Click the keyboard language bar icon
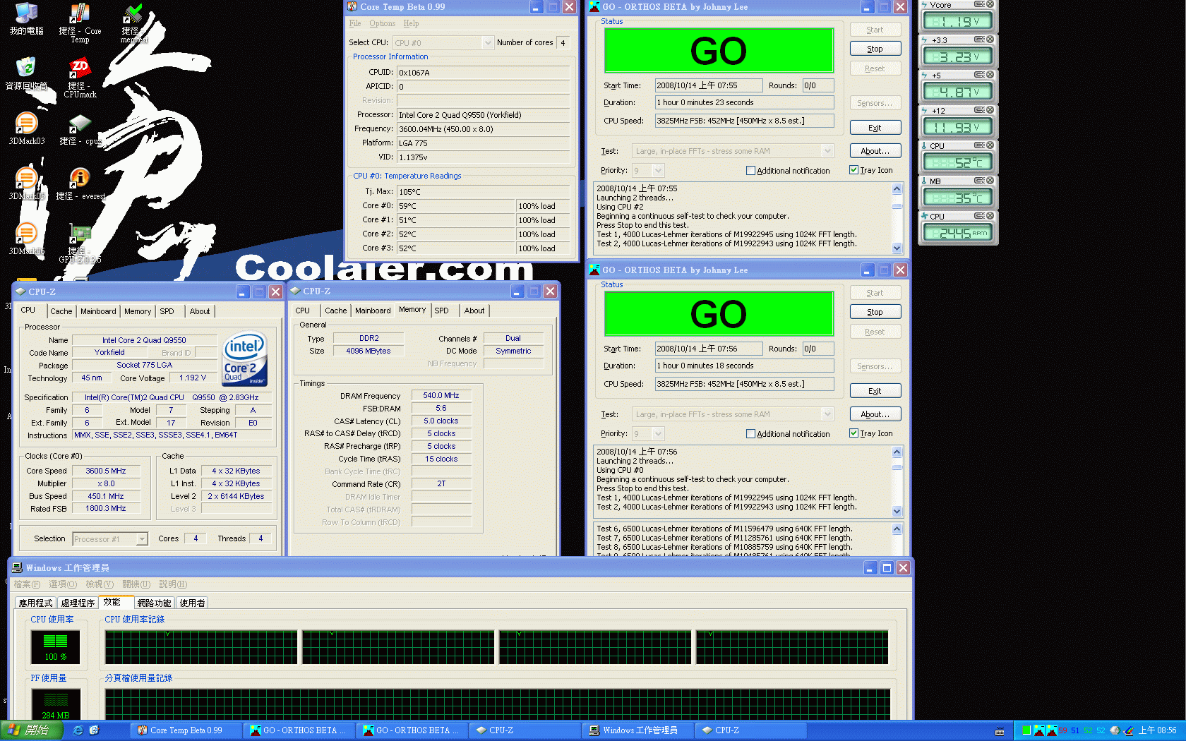Viewport: 1186px width, 741px height. point(1000,731)
